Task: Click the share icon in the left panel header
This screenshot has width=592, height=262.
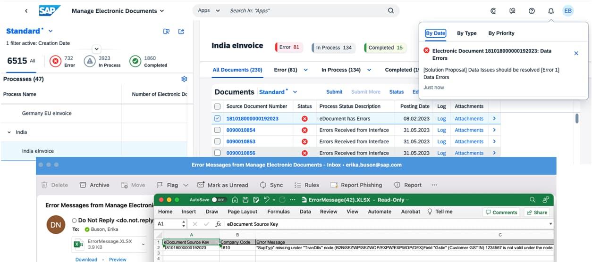Action: click(x=181, y=32)
